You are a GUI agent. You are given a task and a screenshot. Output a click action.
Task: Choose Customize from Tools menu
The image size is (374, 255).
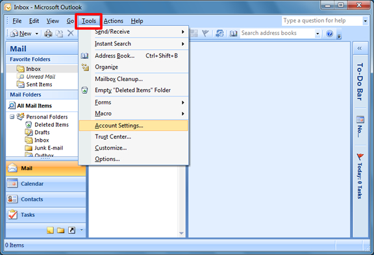point(133,148)
